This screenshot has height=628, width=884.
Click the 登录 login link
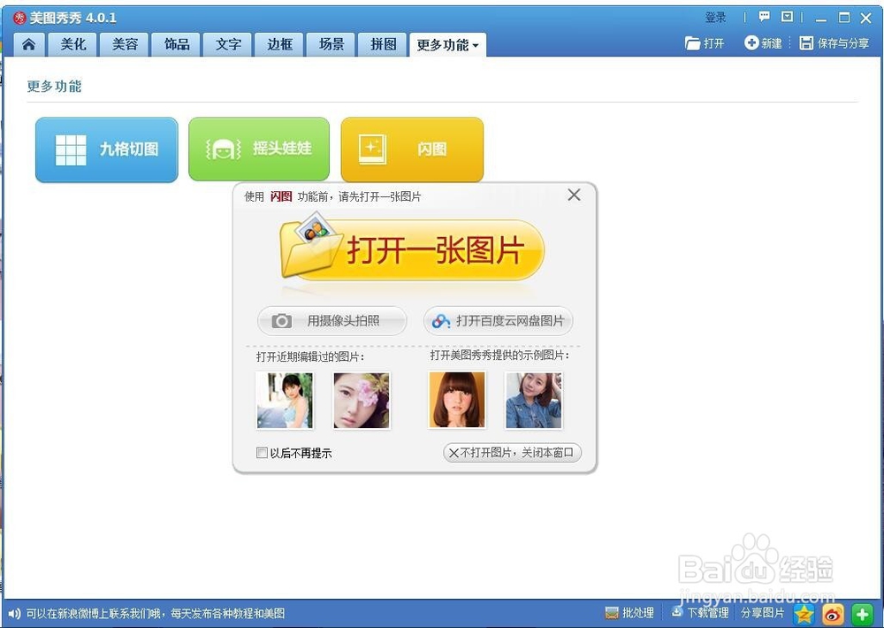pyautogui.click(x=715, y=18)
